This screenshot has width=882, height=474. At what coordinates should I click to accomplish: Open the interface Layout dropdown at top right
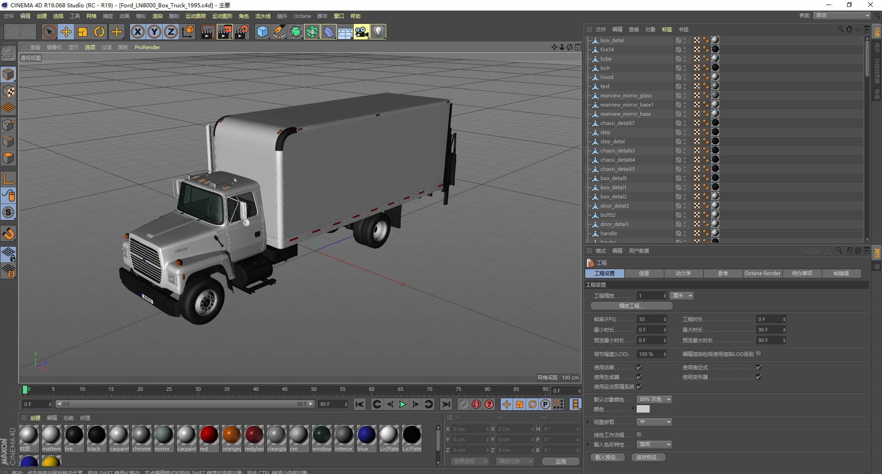click(x=842, y=16)
